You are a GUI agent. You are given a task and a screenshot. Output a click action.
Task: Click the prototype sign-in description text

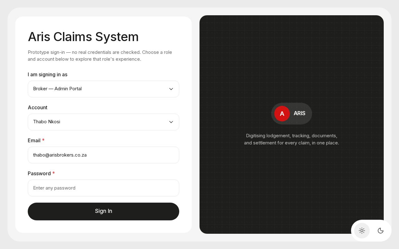[100, 56]
